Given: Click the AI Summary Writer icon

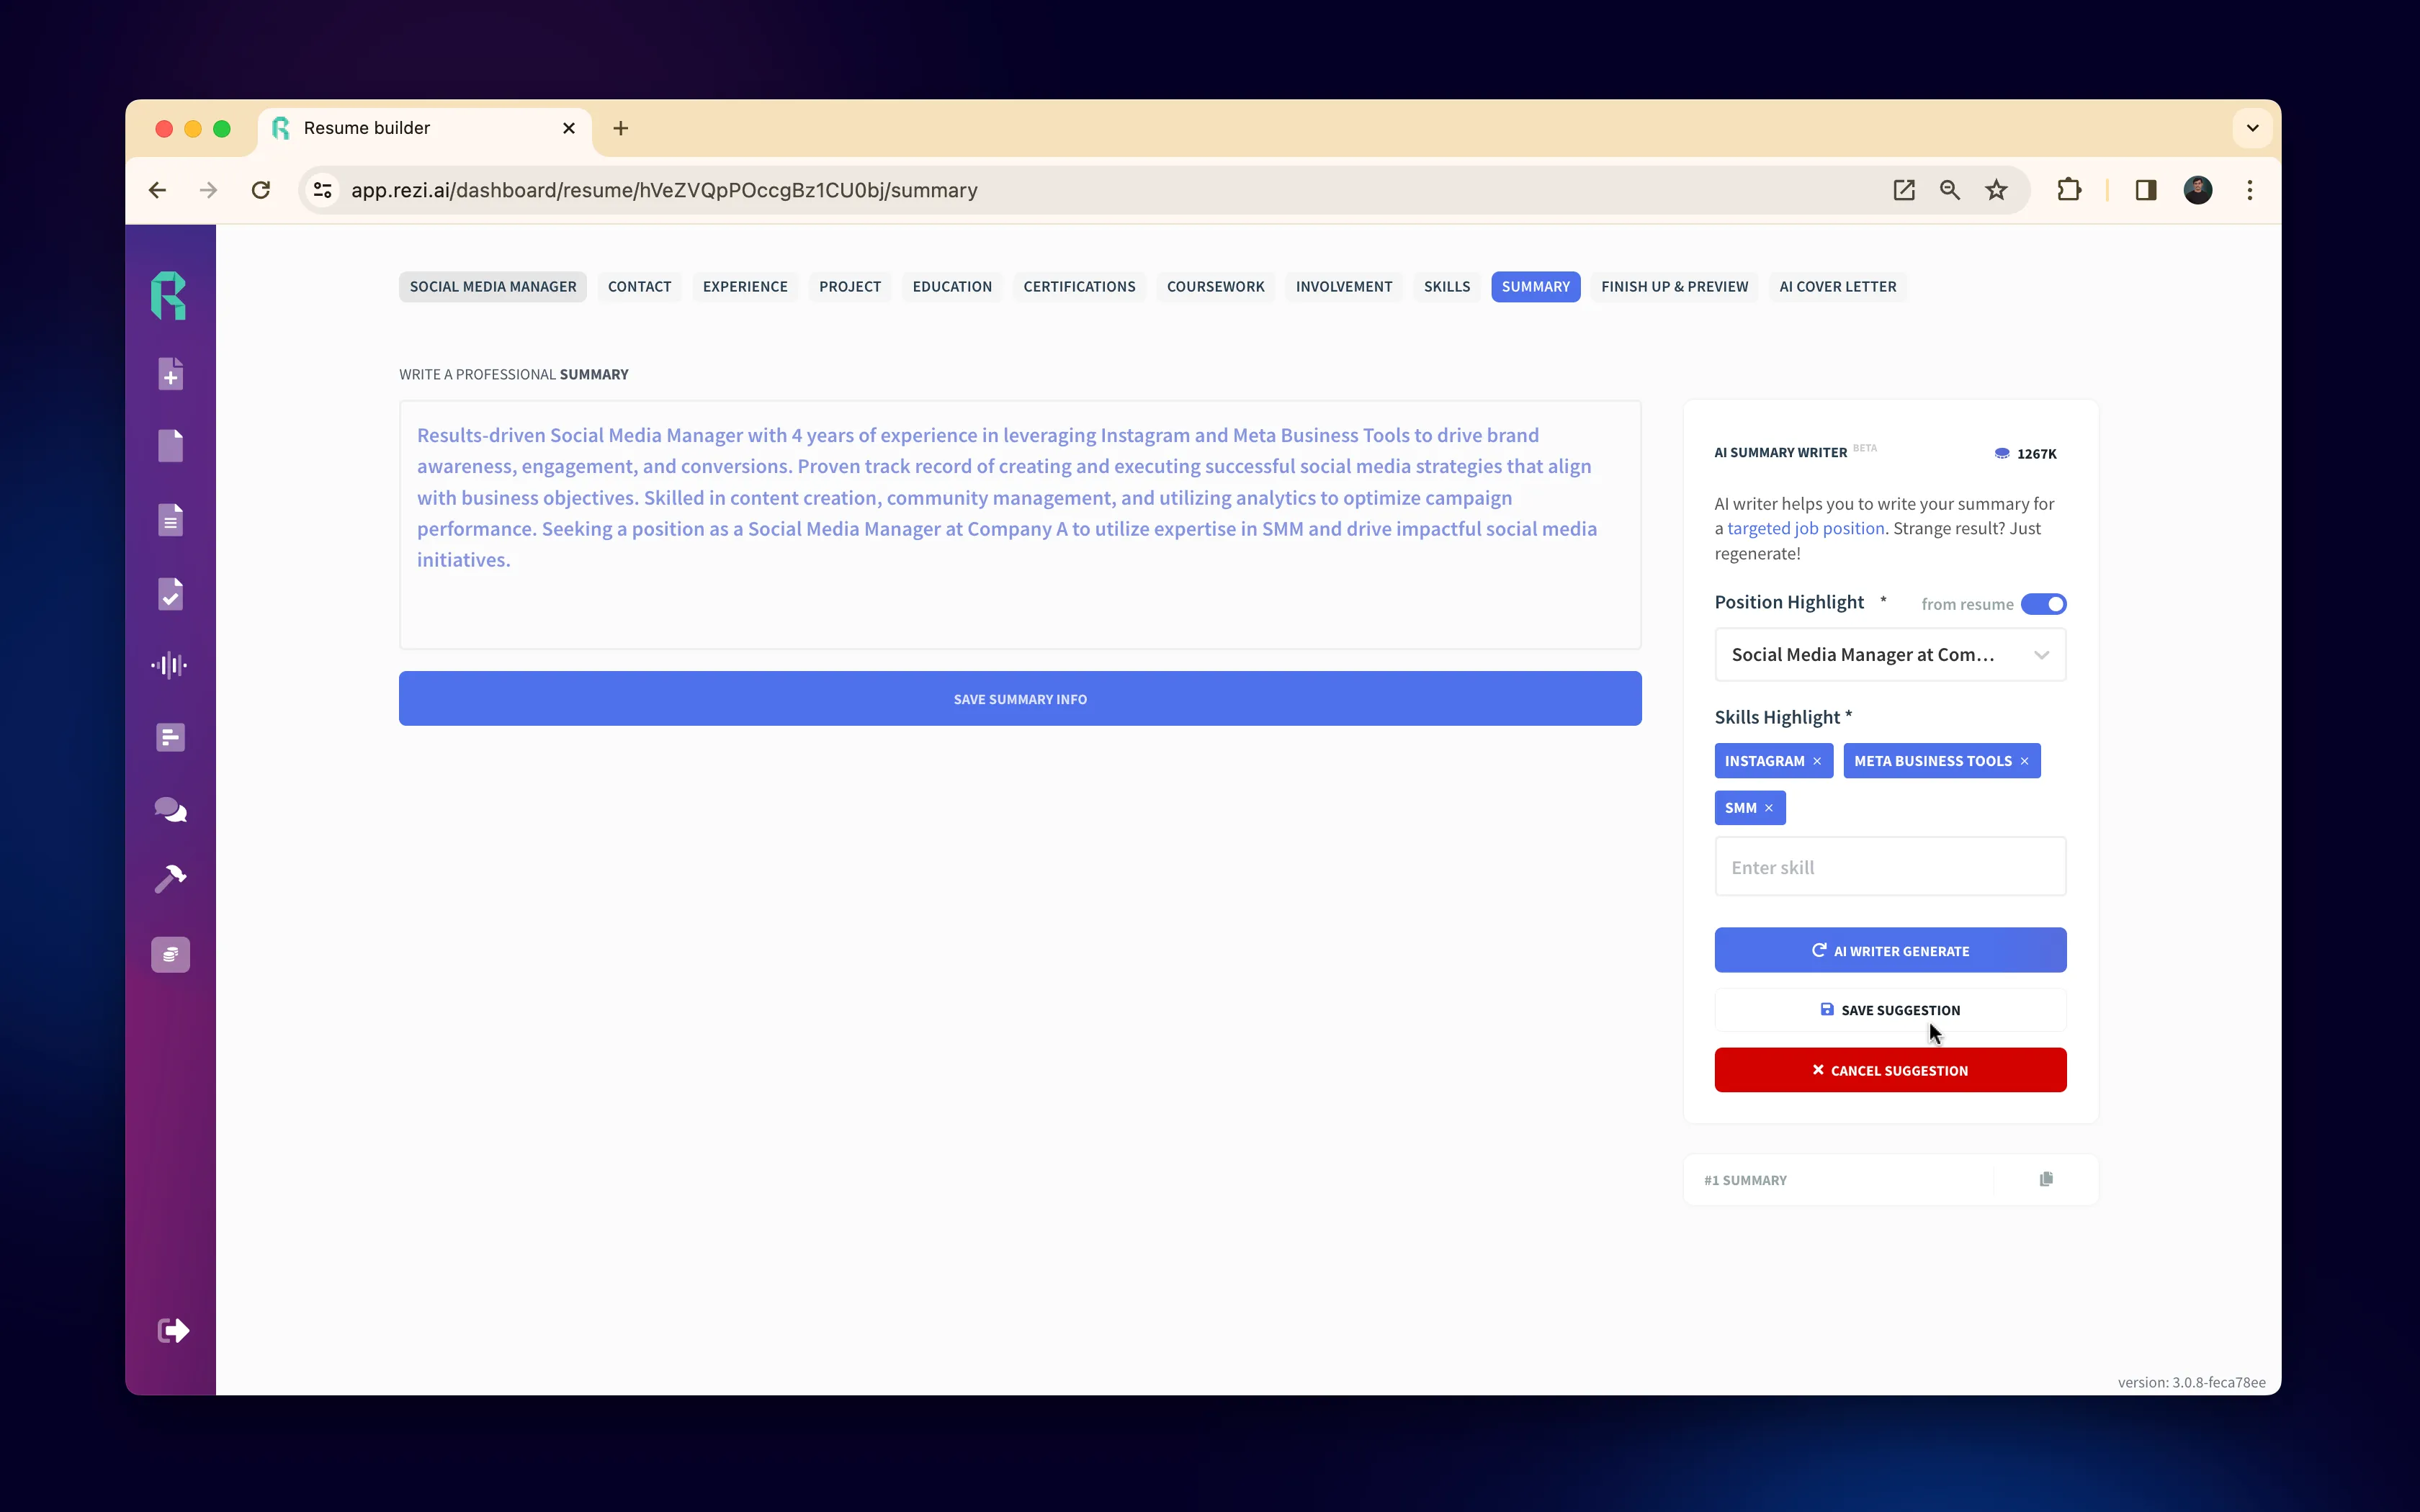Looking at the screenshot, I should 2000,453.
